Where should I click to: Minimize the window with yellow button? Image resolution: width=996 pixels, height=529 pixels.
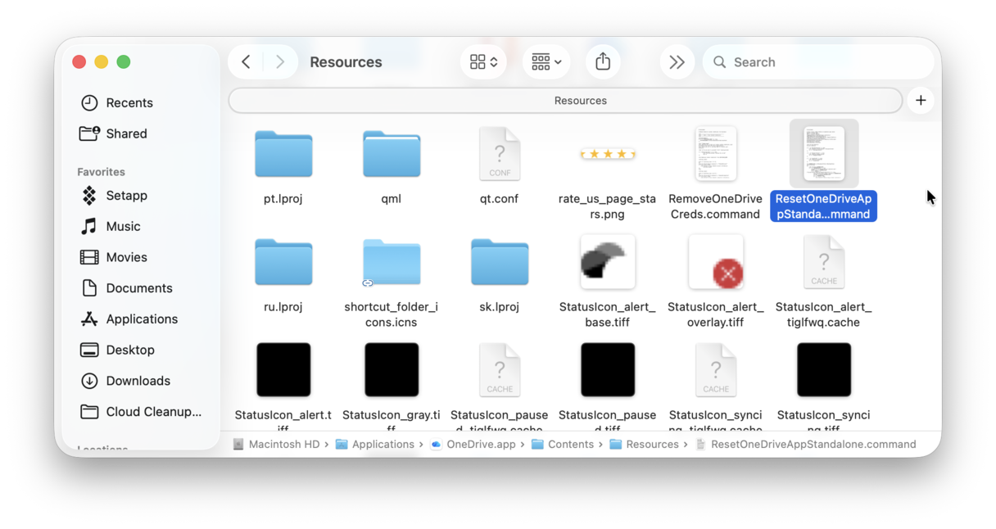click(102, 62)
